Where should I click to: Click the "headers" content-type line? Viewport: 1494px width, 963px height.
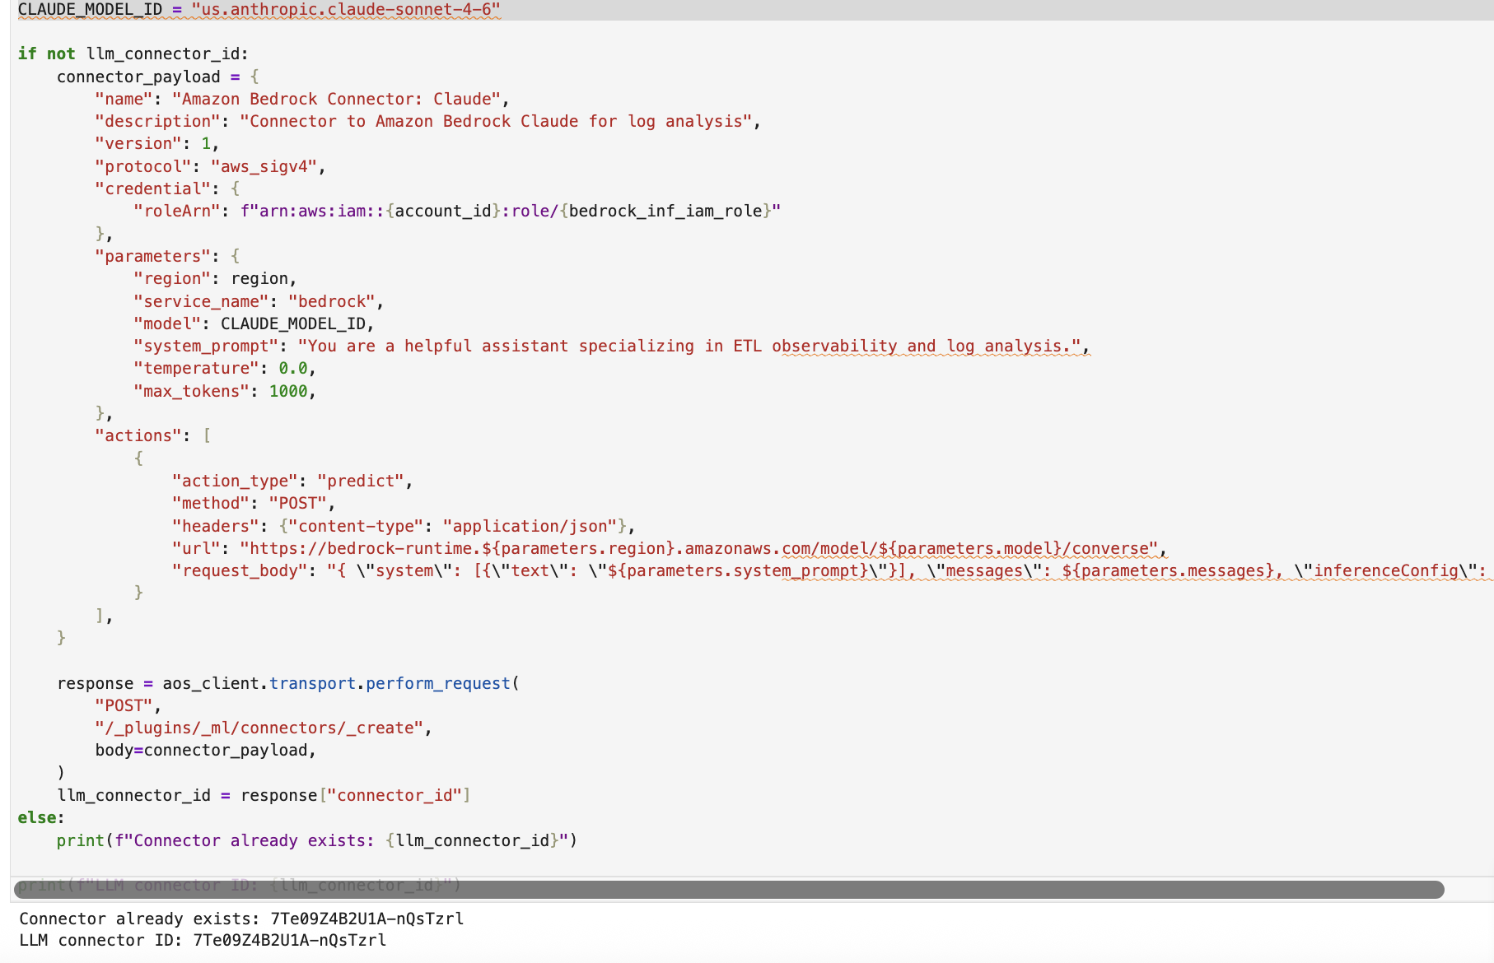point(404,526)
